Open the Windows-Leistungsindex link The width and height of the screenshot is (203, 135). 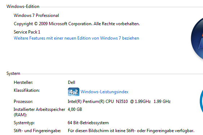104,92
